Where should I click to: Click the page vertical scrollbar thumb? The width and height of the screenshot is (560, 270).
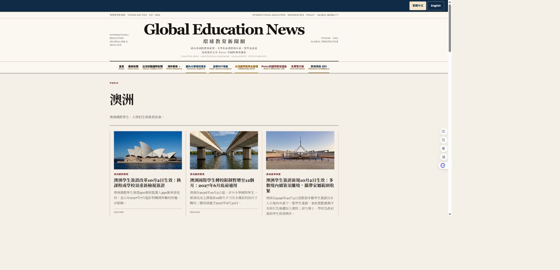450,28
